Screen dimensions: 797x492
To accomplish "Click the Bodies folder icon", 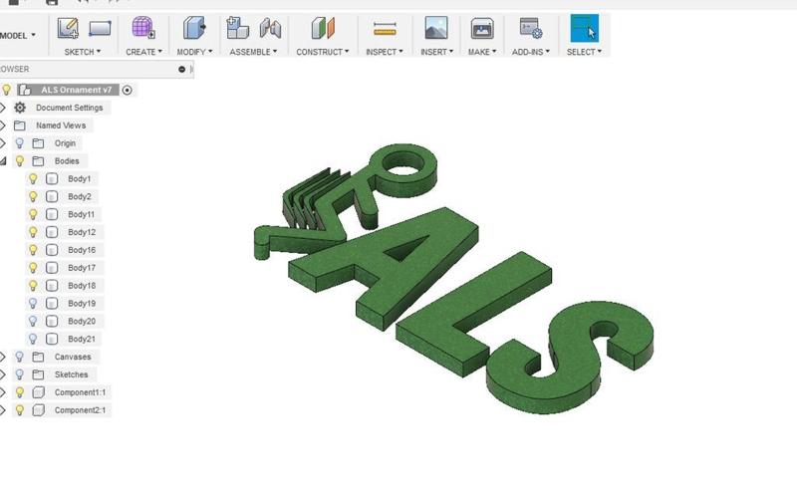I will pyautogui.click(x=38, y=161).
